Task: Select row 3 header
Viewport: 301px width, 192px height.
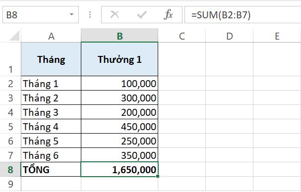Action: [10, 97]
